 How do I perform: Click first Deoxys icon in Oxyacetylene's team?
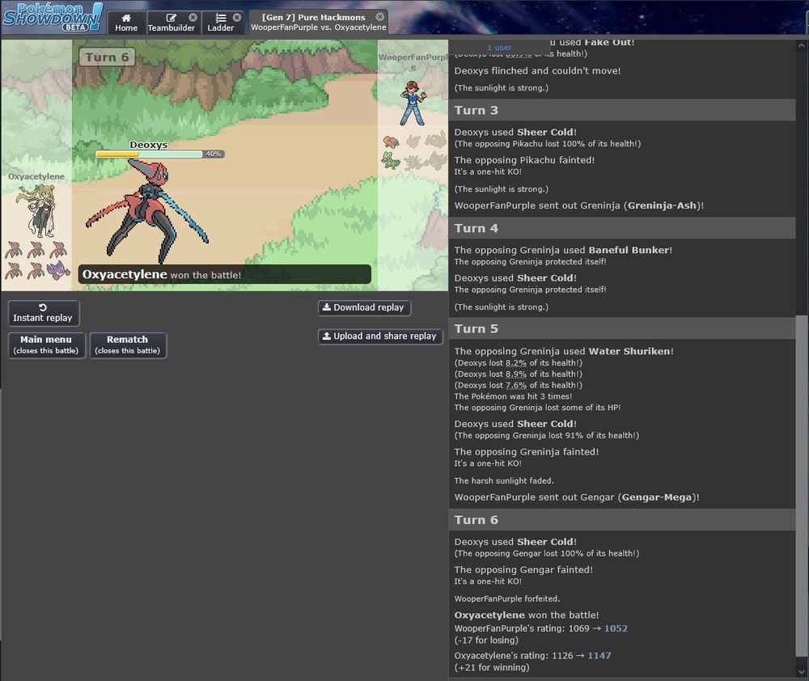point(14,250)
